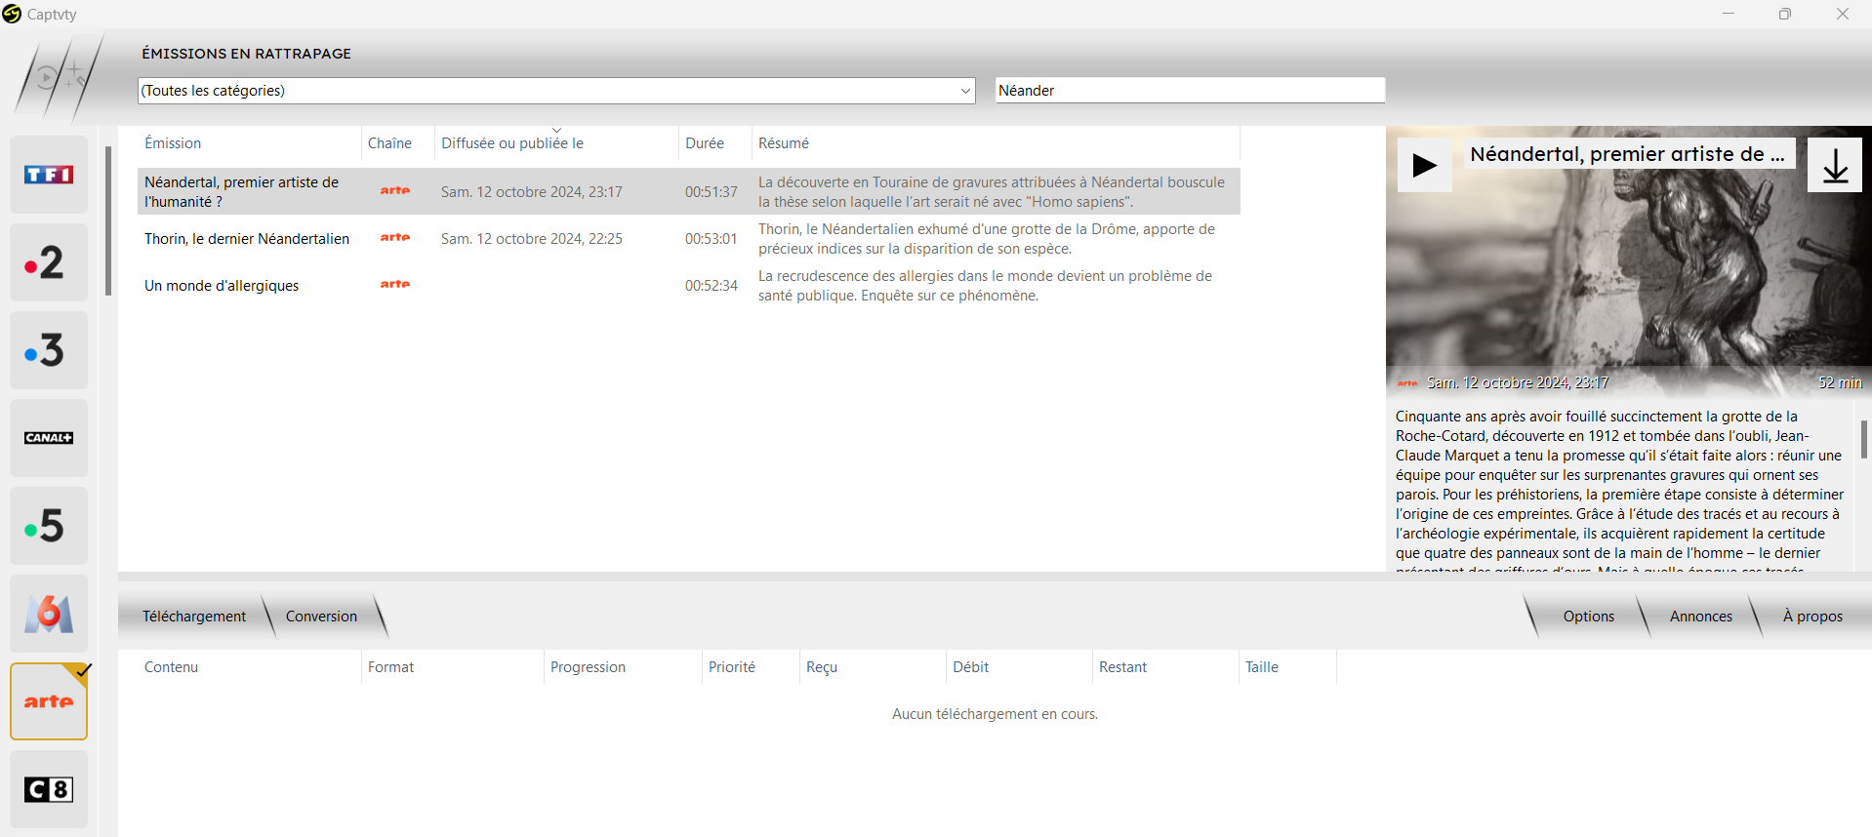Switch to the Conversion tab

[x=321, y=617]
